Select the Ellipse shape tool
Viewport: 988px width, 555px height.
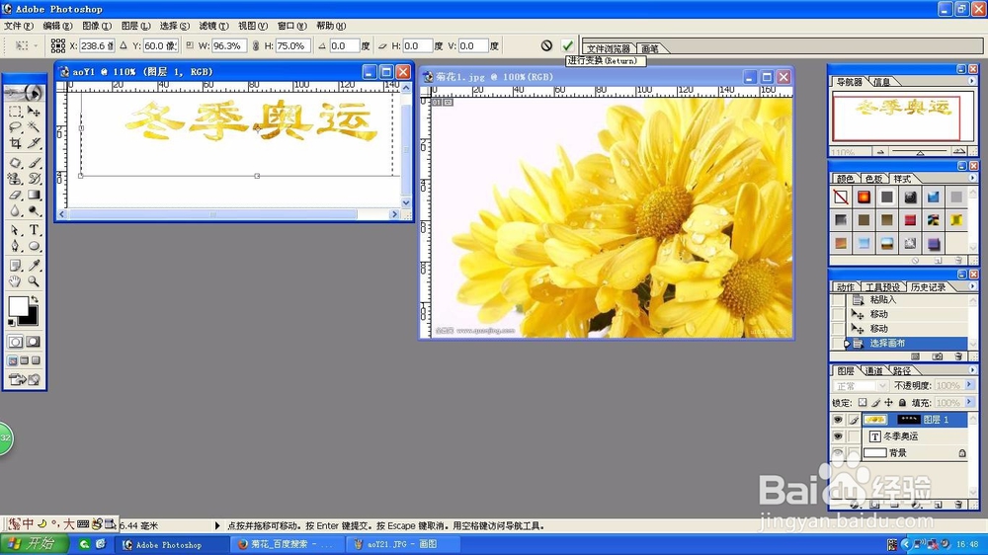34,246
